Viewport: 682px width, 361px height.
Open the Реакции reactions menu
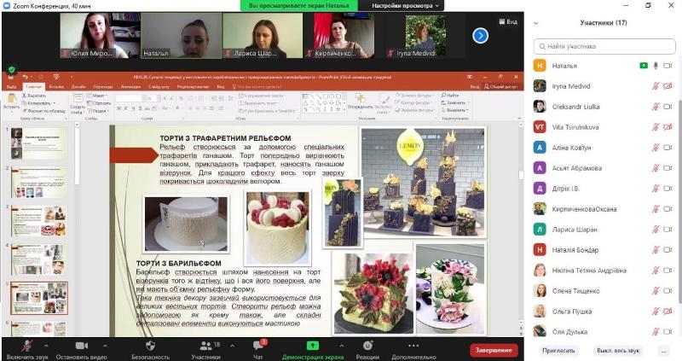(367, 349)
